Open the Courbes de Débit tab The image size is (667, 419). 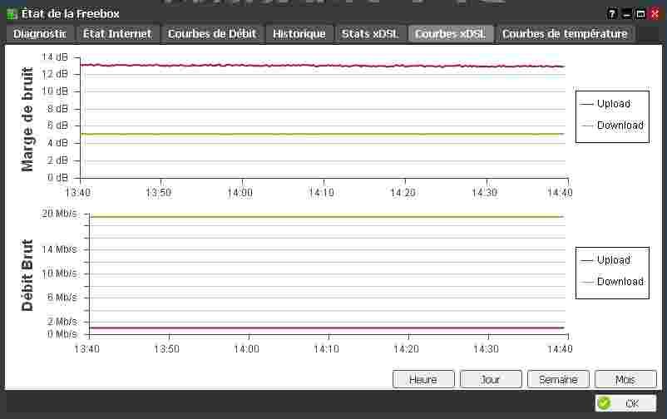click(212, 34)
